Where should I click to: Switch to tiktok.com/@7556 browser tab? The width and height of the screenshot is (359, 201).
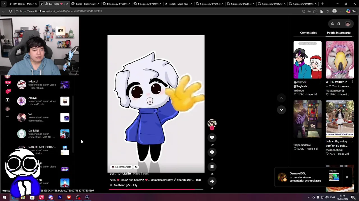tap(116, 4)
